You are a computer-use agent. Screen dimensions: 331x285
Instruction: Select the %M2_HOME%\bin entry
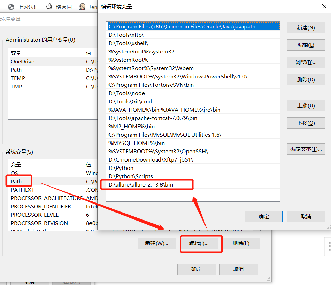point(193,126)
